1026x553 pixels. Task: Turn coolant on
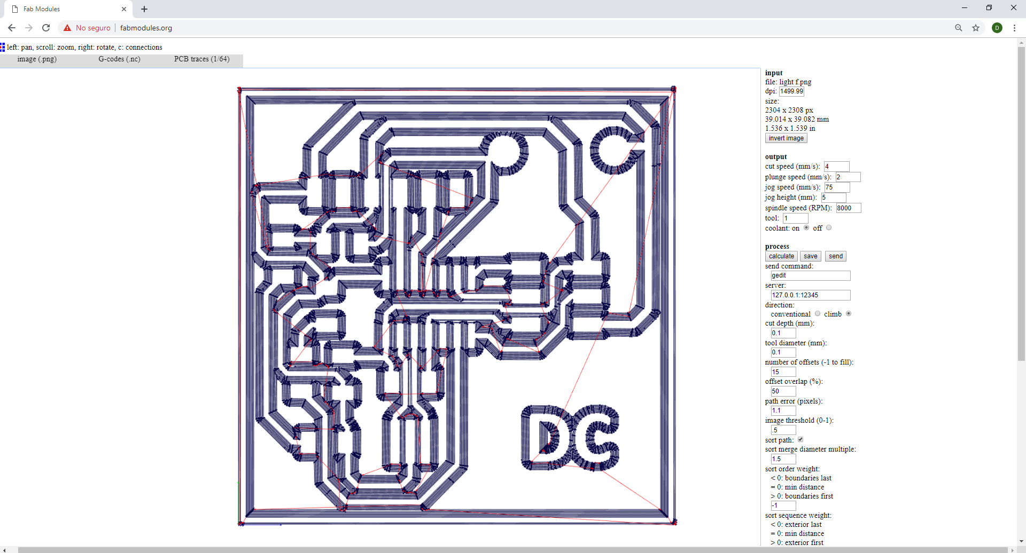tap(806, 228)
